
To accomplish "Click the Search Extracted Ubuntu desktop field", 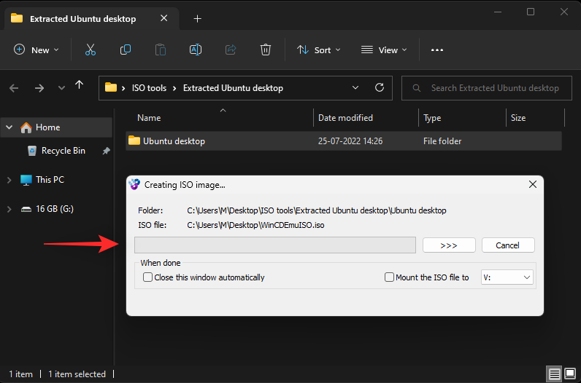I will pos(487,88).
